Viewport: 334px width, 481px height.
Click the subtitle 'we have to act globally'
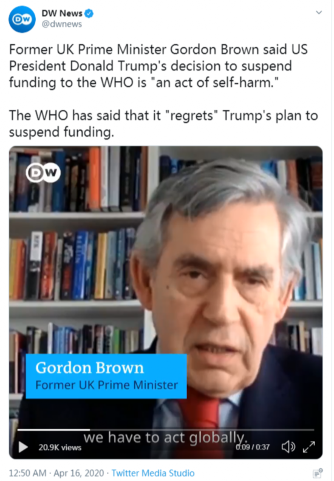point(165,437)
